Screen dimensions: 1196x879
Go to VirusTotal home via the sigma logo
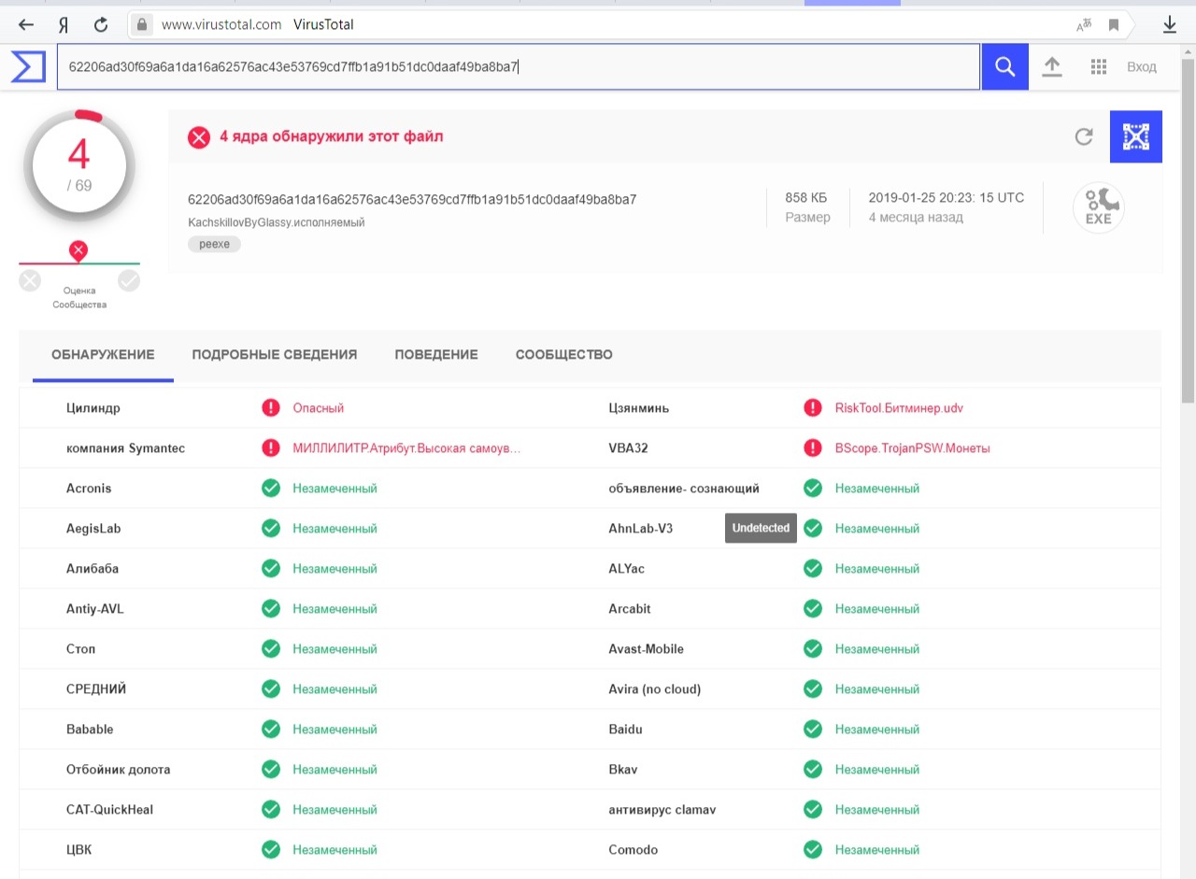27,66
